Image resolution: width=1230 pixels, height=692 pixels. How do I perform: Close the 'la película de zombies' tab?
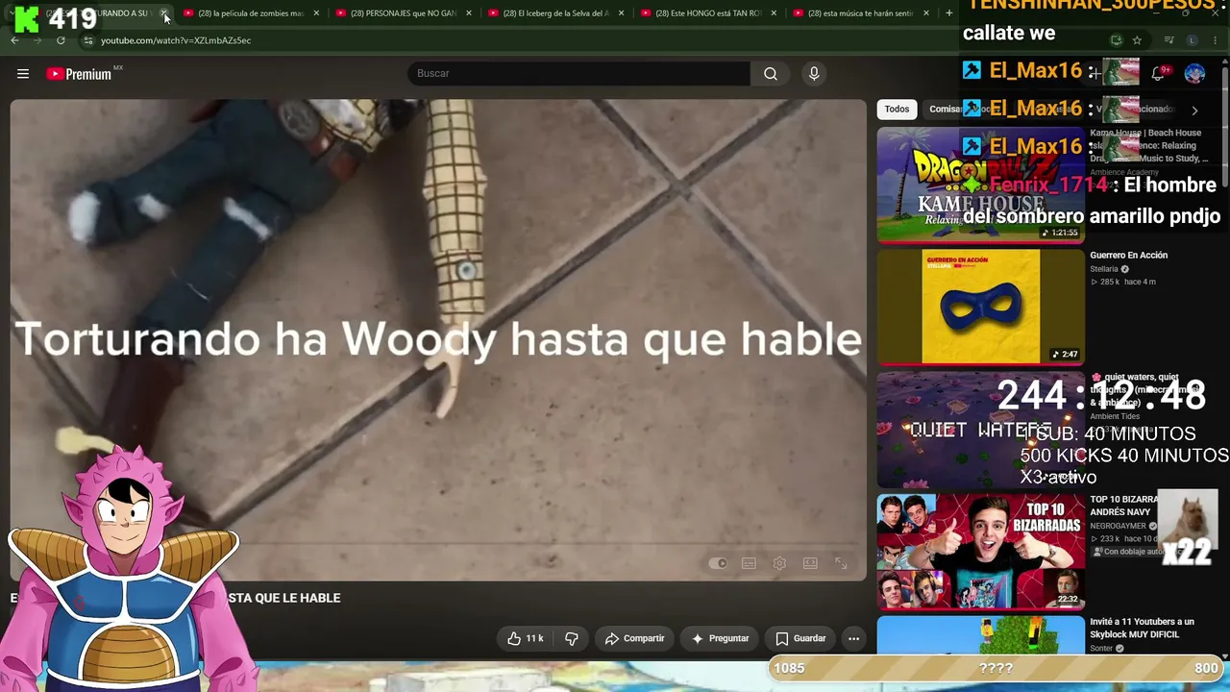click(316, 13)
